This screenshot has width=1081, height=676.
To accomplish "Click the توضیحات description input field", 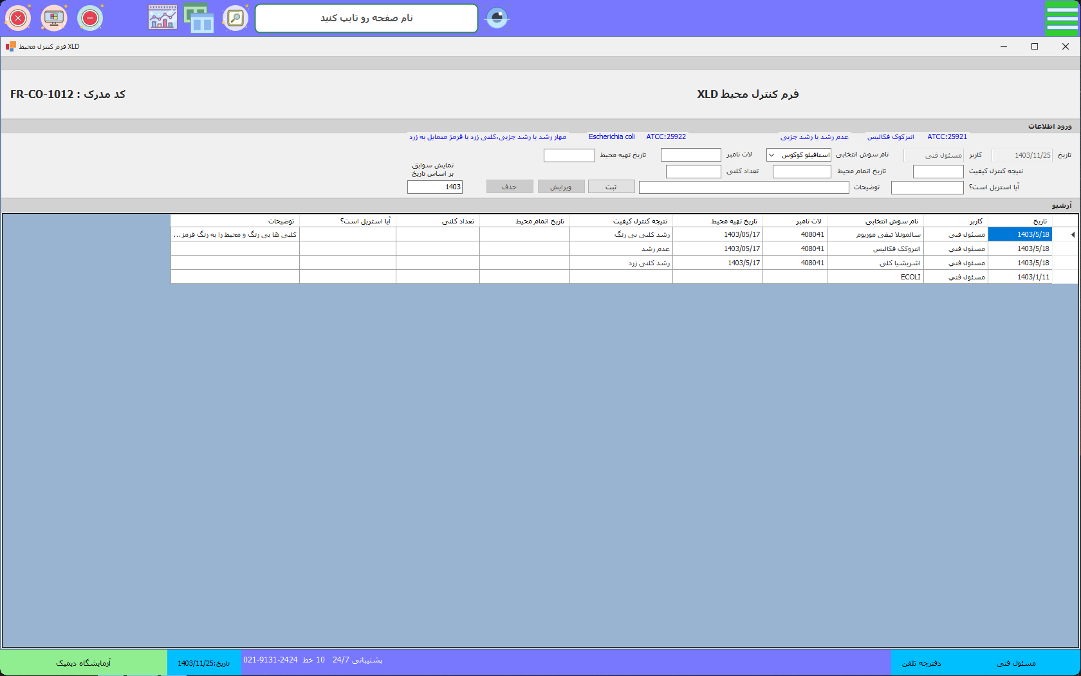I will click(743, 187).
